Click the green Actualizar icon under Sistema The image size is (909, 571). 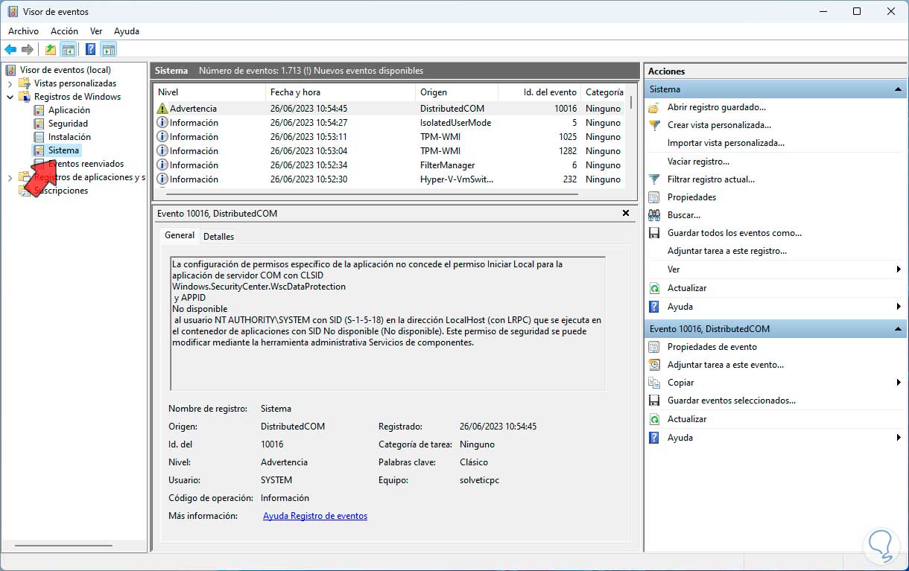coord(654,288)
